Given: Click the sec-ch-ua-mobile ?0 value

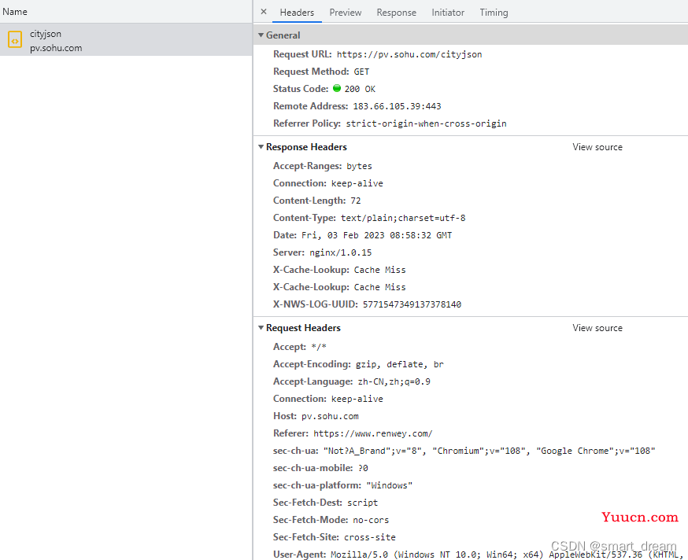Looking at the screenshot, I should coord(363,468).
